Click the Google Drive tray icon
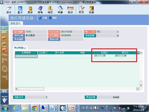The height and width of the screenshot is (112, 149). 128,108
